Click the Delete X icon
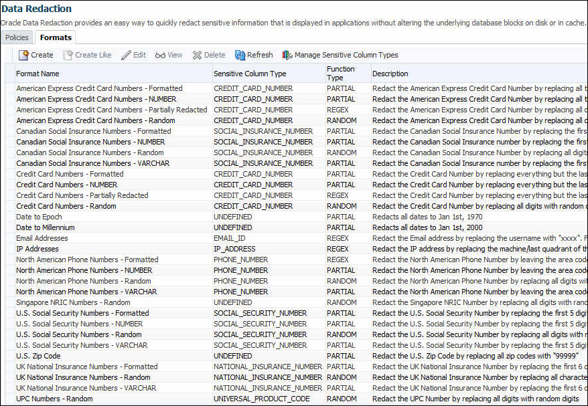 click(198, 55)
